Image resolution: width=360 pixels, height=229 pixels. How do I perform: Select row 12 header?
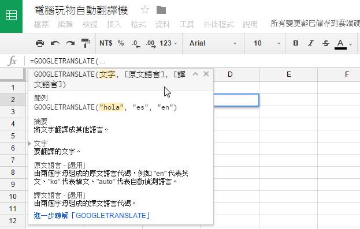point(13,221)
